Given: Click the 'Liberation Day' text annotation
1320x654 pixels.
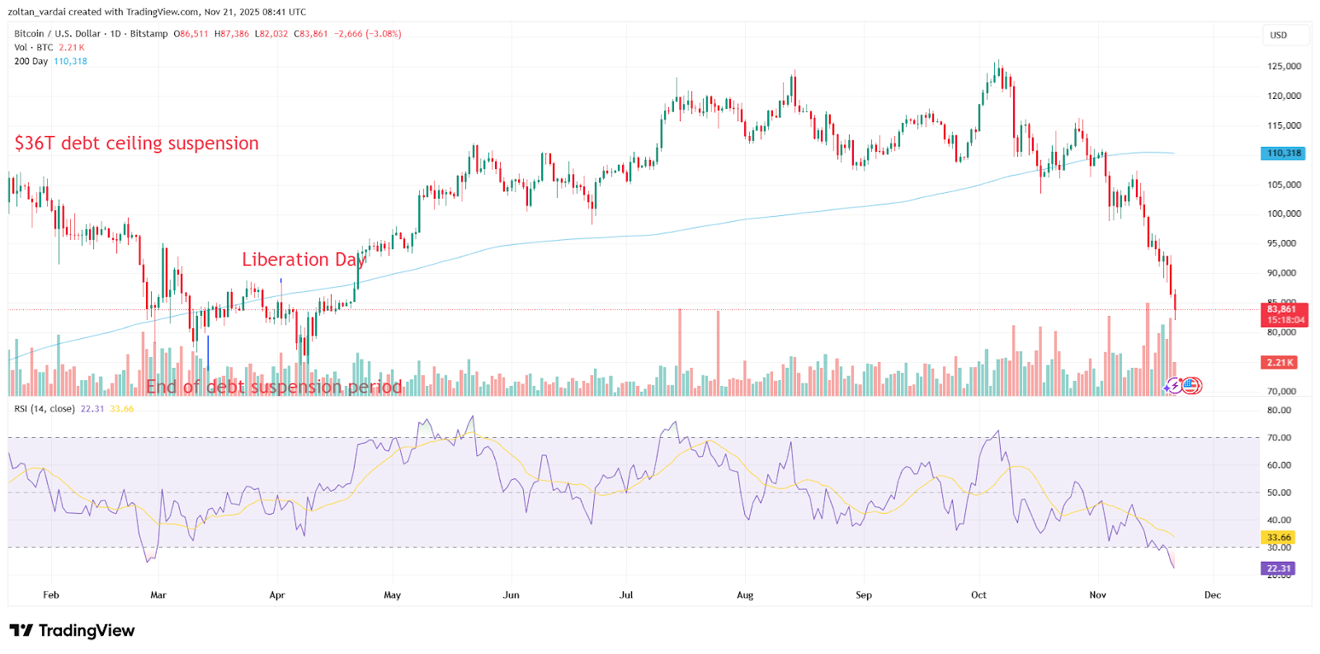Looking at the screenshot, I should tap(303, 260).
